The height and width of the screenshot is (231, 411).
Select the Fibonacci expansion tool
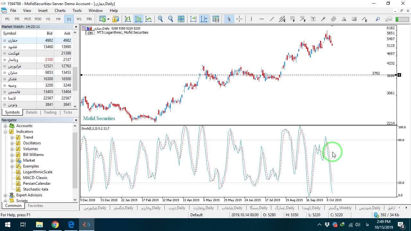point(303,19)
